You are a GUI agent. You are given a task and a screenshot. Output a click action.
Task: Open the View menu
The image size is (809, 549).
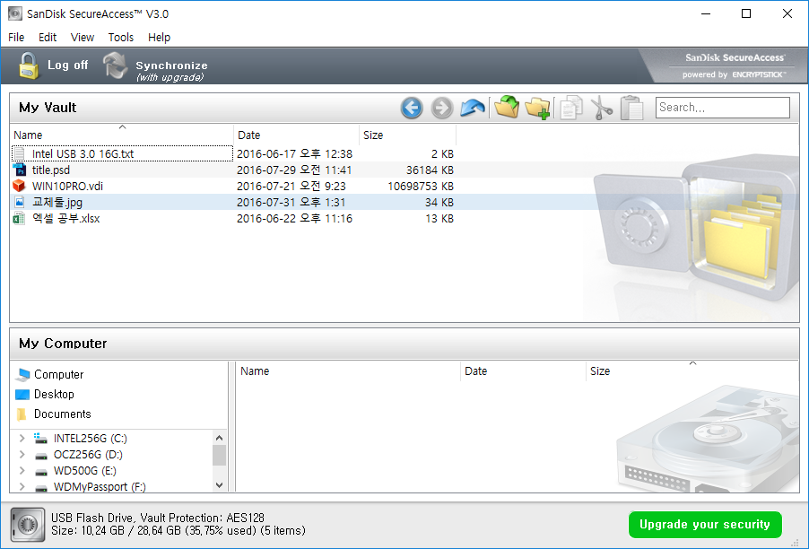83,37
